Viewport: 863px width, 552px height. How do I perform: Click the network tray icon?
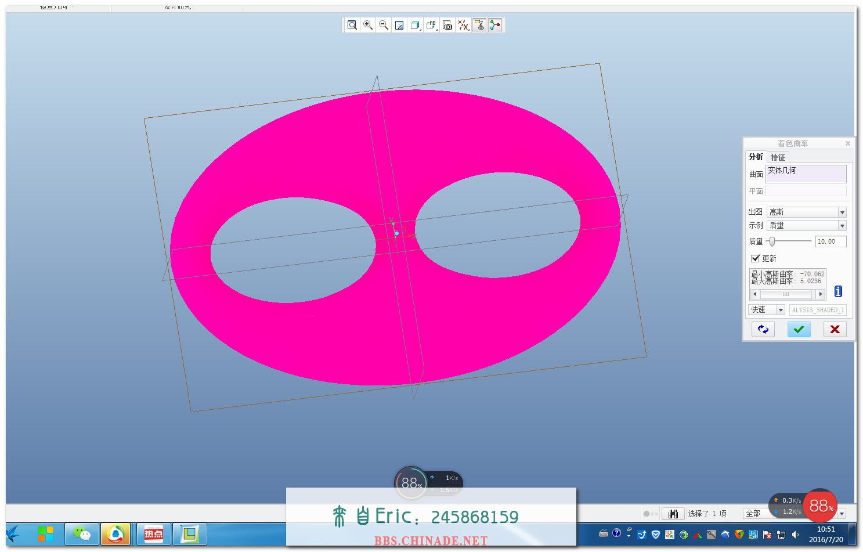[782, 535]
